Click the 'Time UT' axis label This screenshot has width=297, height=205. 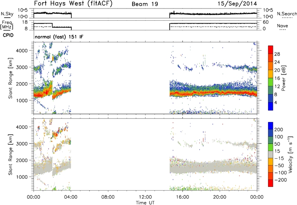145,203
